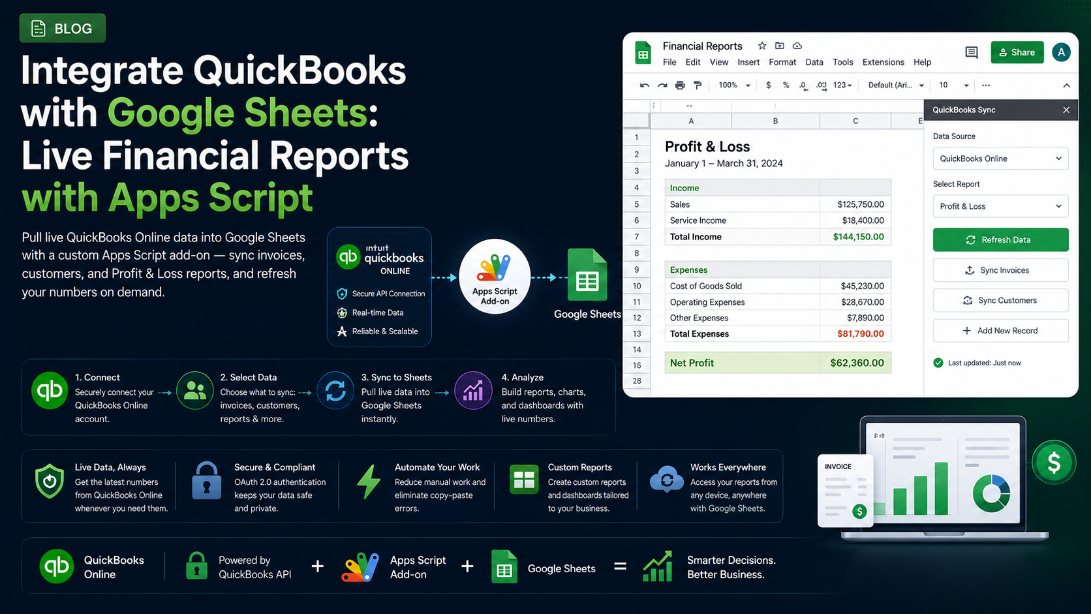
Task: Open the comment history icon beside Share
Action: tap(971, 52)
